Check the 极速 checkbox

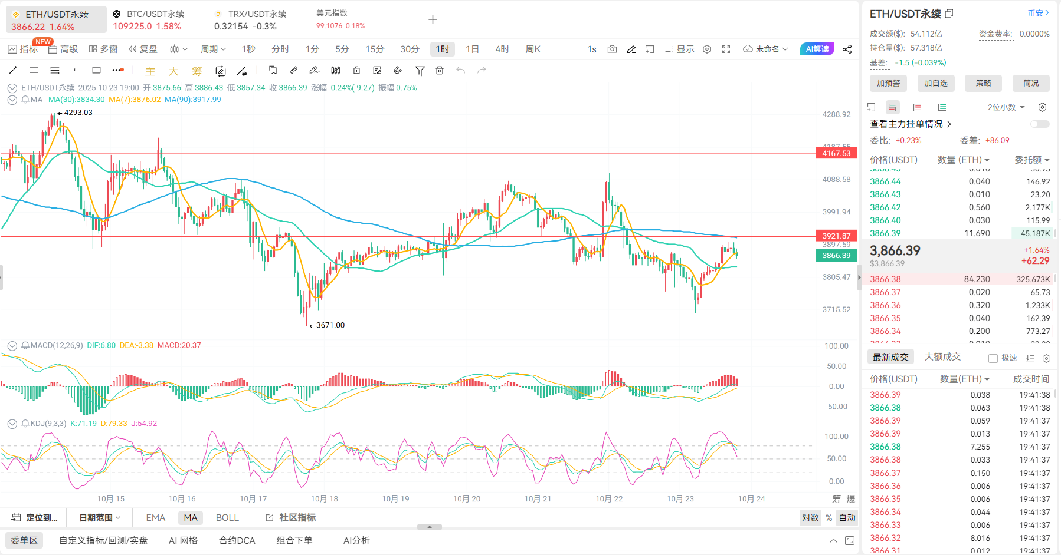[x=993, y=358]
